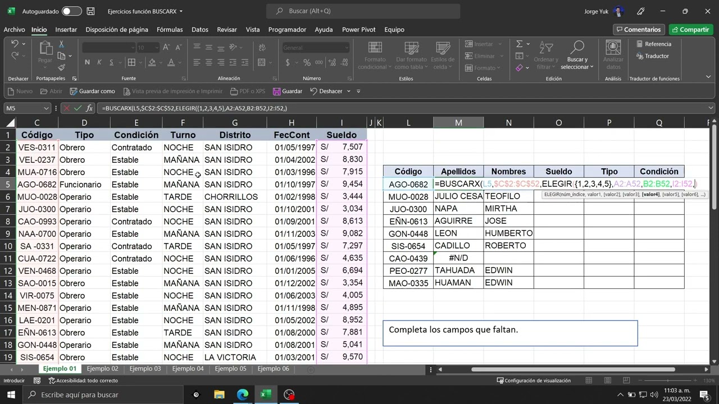Image resolution: width=719 pixels, height=404 pixels.
Task: Click the Microsoft Edge taskbar icon
Action: click(243, 394)
